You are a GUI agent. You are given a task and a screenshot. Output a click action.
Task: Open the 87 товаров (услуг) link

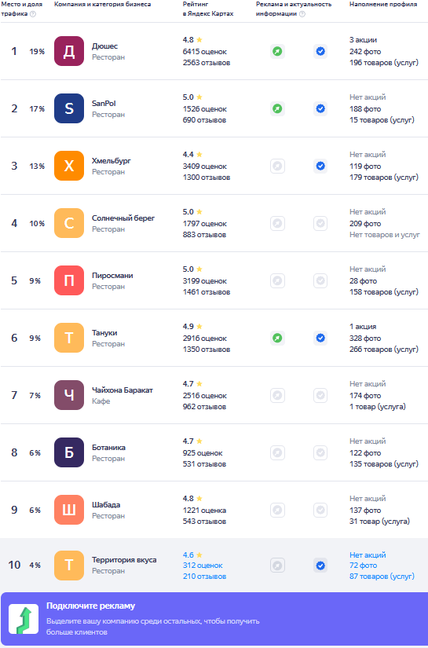[x=382, y=577]
